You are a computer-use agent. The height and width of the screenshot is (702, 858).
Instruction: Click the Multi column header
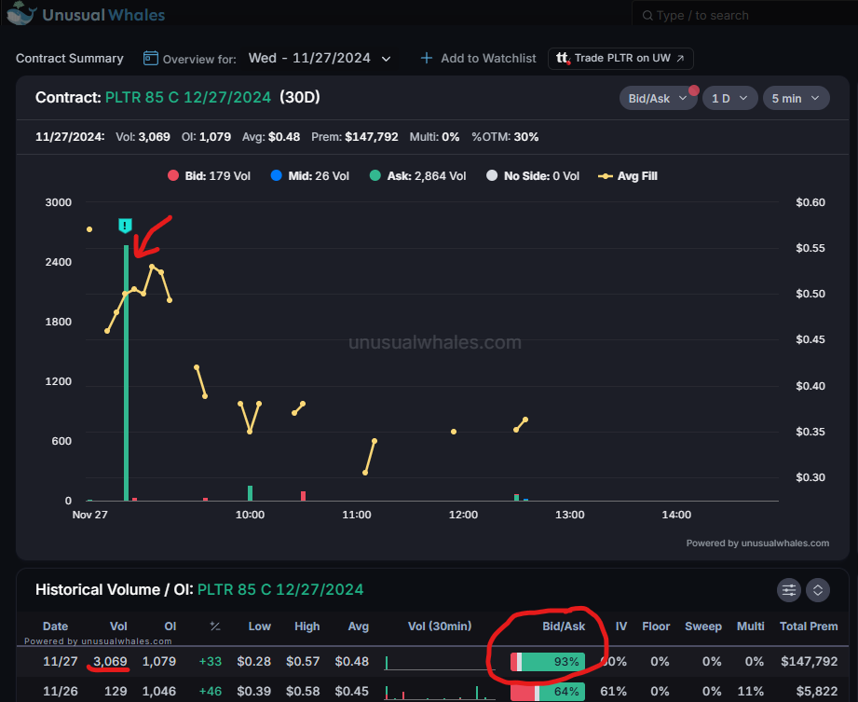(750, 626)
